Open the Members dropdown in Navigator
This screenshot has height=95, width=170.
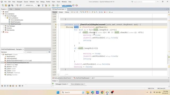tap(13, 52)
